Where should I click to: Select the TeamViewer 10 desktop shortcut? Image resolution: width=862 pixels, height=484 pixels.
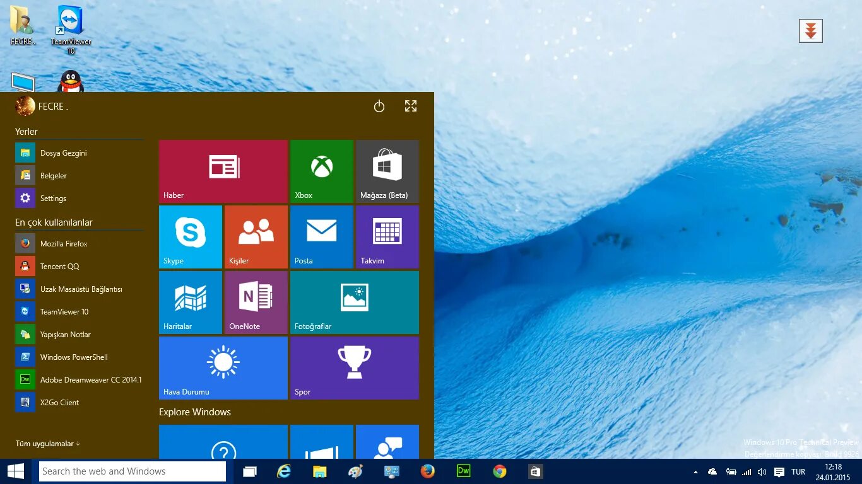tap(71, 29)
